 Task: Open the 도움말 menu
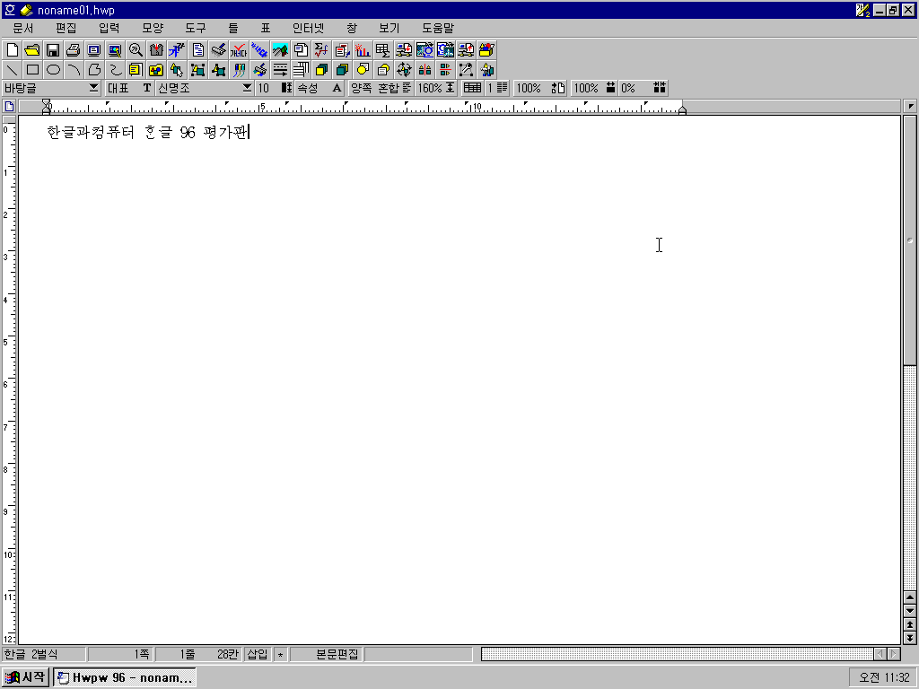coord(438,28)
